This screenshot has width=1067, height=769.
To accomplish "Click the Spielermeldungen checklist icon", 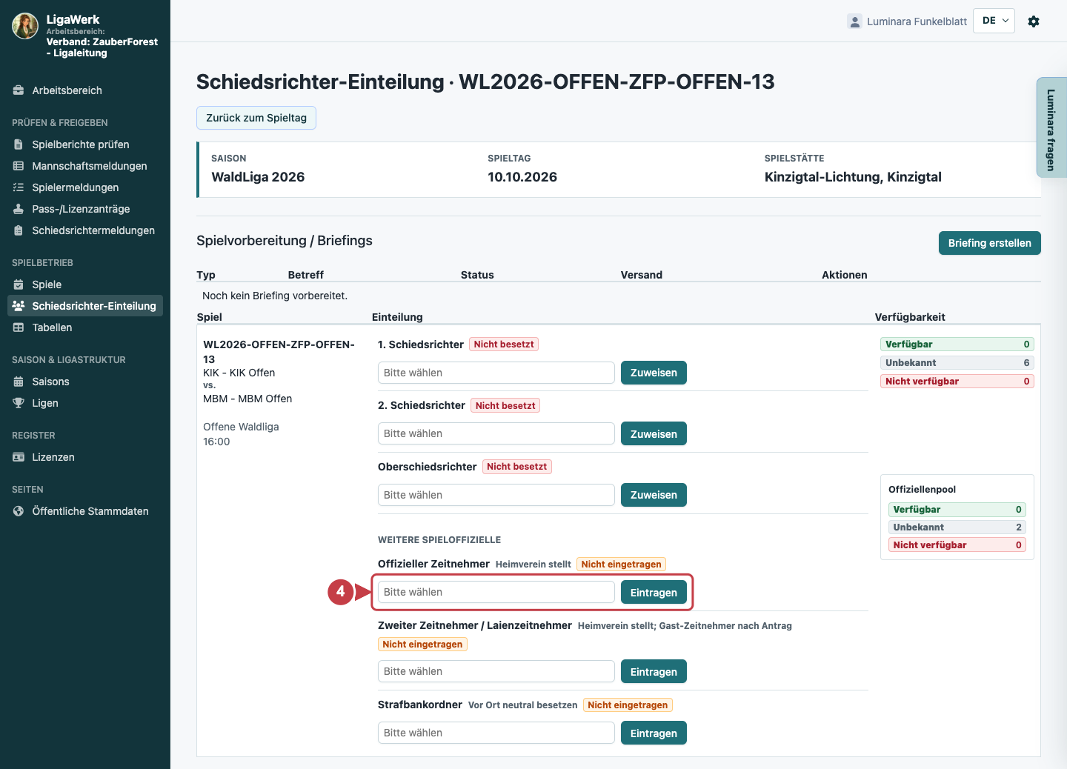I will 19,187.
